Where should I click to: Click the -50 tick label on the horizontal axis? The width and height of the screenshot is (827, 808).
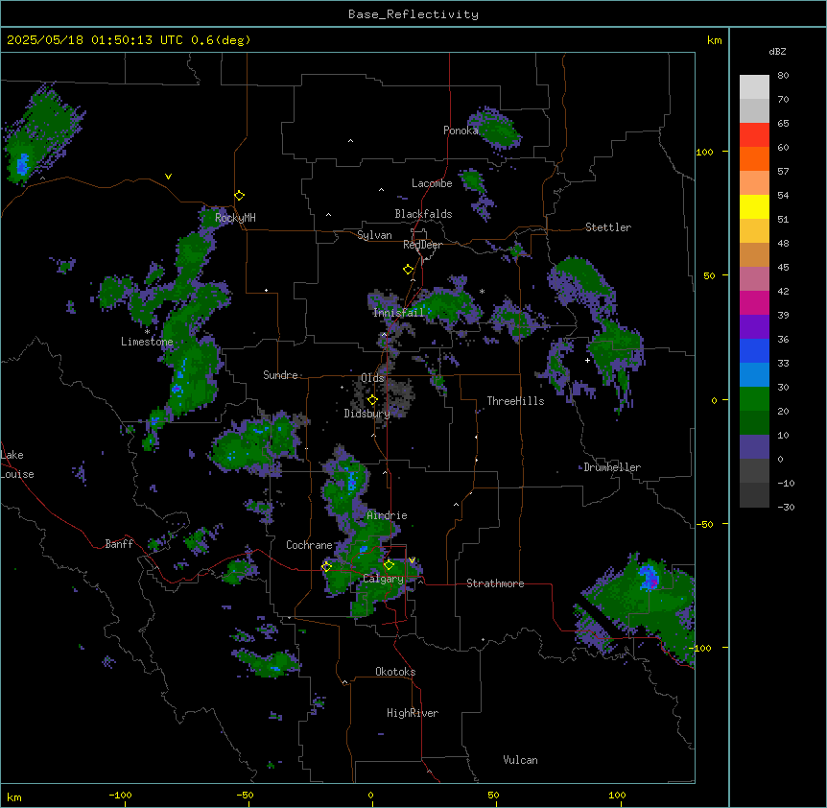[x=245, y=795]
